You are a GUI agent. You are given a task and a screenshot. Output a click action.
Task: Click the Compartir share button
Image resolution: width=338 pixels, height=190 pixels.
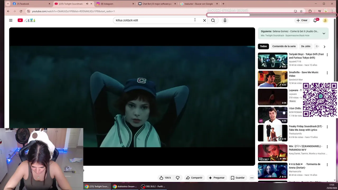click(x=194, y=178)
